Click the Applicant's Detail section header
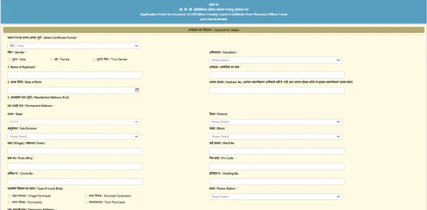 click(214, 30)
